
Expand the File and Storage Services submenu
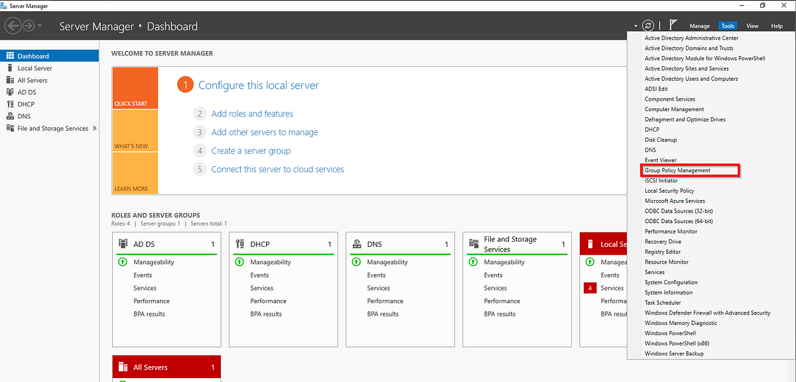[95, 128]
